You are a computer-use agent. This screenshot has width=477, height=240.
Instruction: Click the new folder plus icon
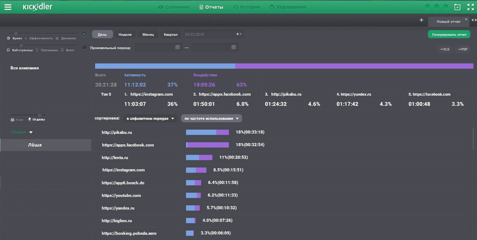tap(457, 7)
